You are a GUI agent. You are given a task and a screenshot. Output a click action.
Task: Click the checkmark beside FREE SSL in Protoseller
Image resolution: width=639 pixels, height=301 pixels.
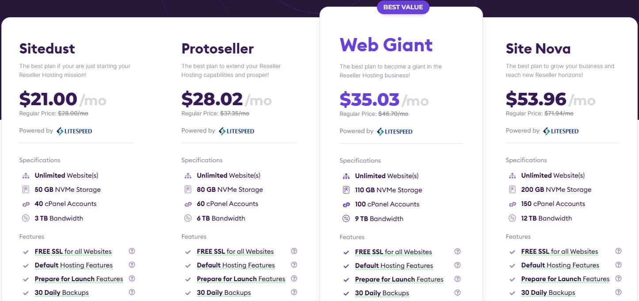(187, 251)
